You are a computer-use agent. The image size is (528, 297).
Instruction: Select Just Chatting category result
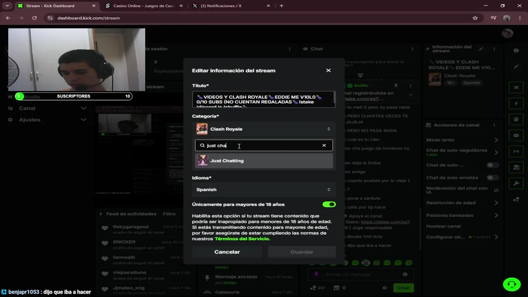(264, 161)
